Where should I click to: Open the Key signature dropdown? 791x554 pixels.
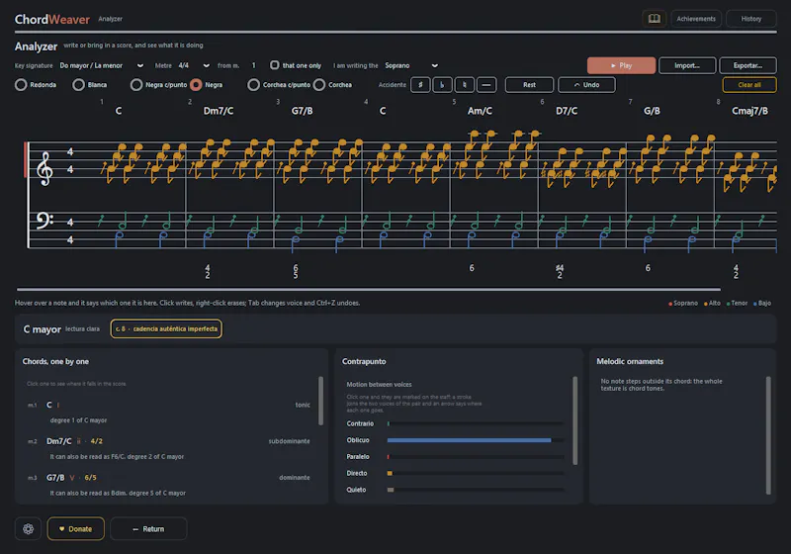coord(102,65)
